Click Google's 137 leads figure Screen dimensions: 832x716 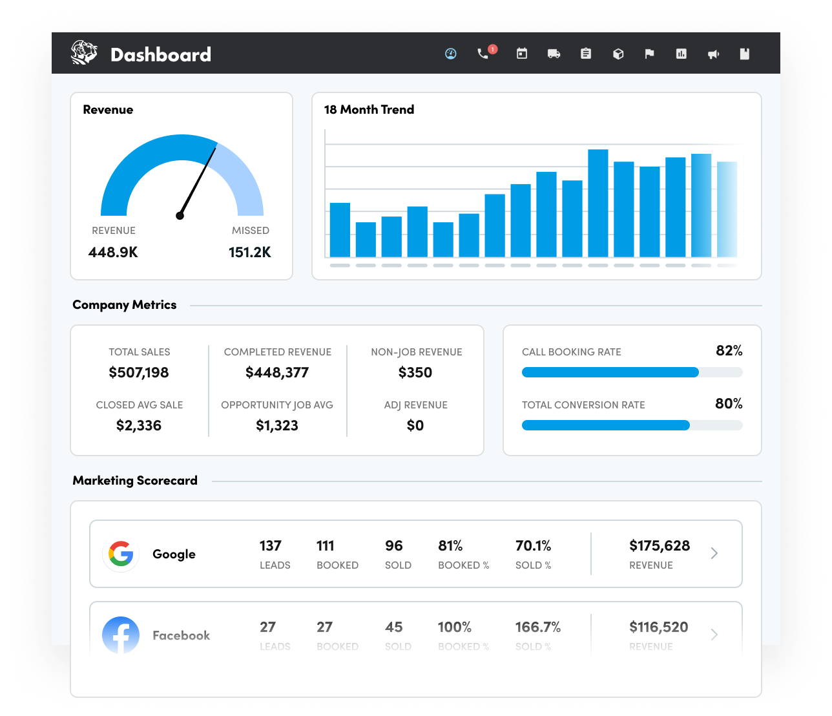click(x=271, y=546)
